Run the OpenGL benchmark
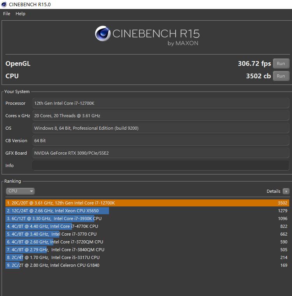This screenshot has height=296, width=292. point(281,63)
